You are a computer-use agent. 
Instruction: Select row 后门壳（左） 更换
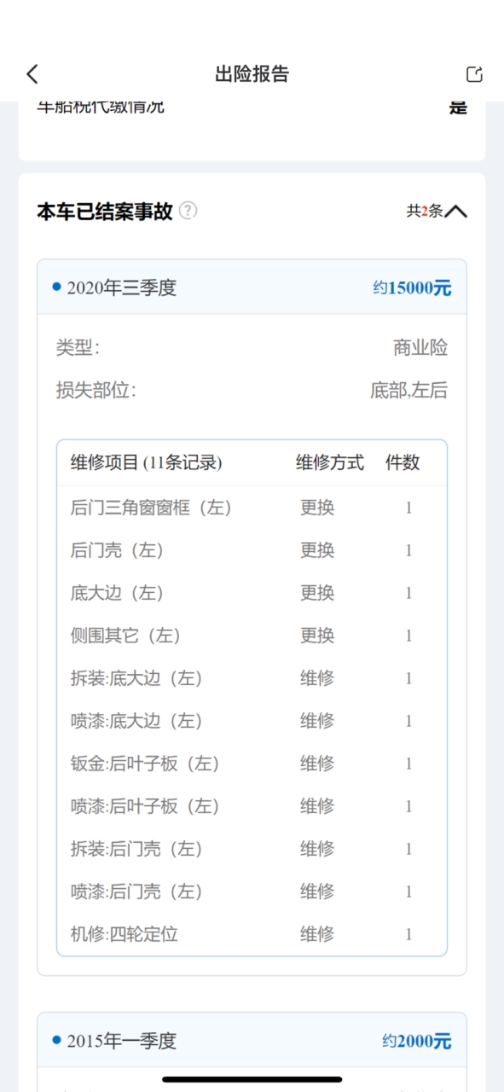tap(252, 550)
